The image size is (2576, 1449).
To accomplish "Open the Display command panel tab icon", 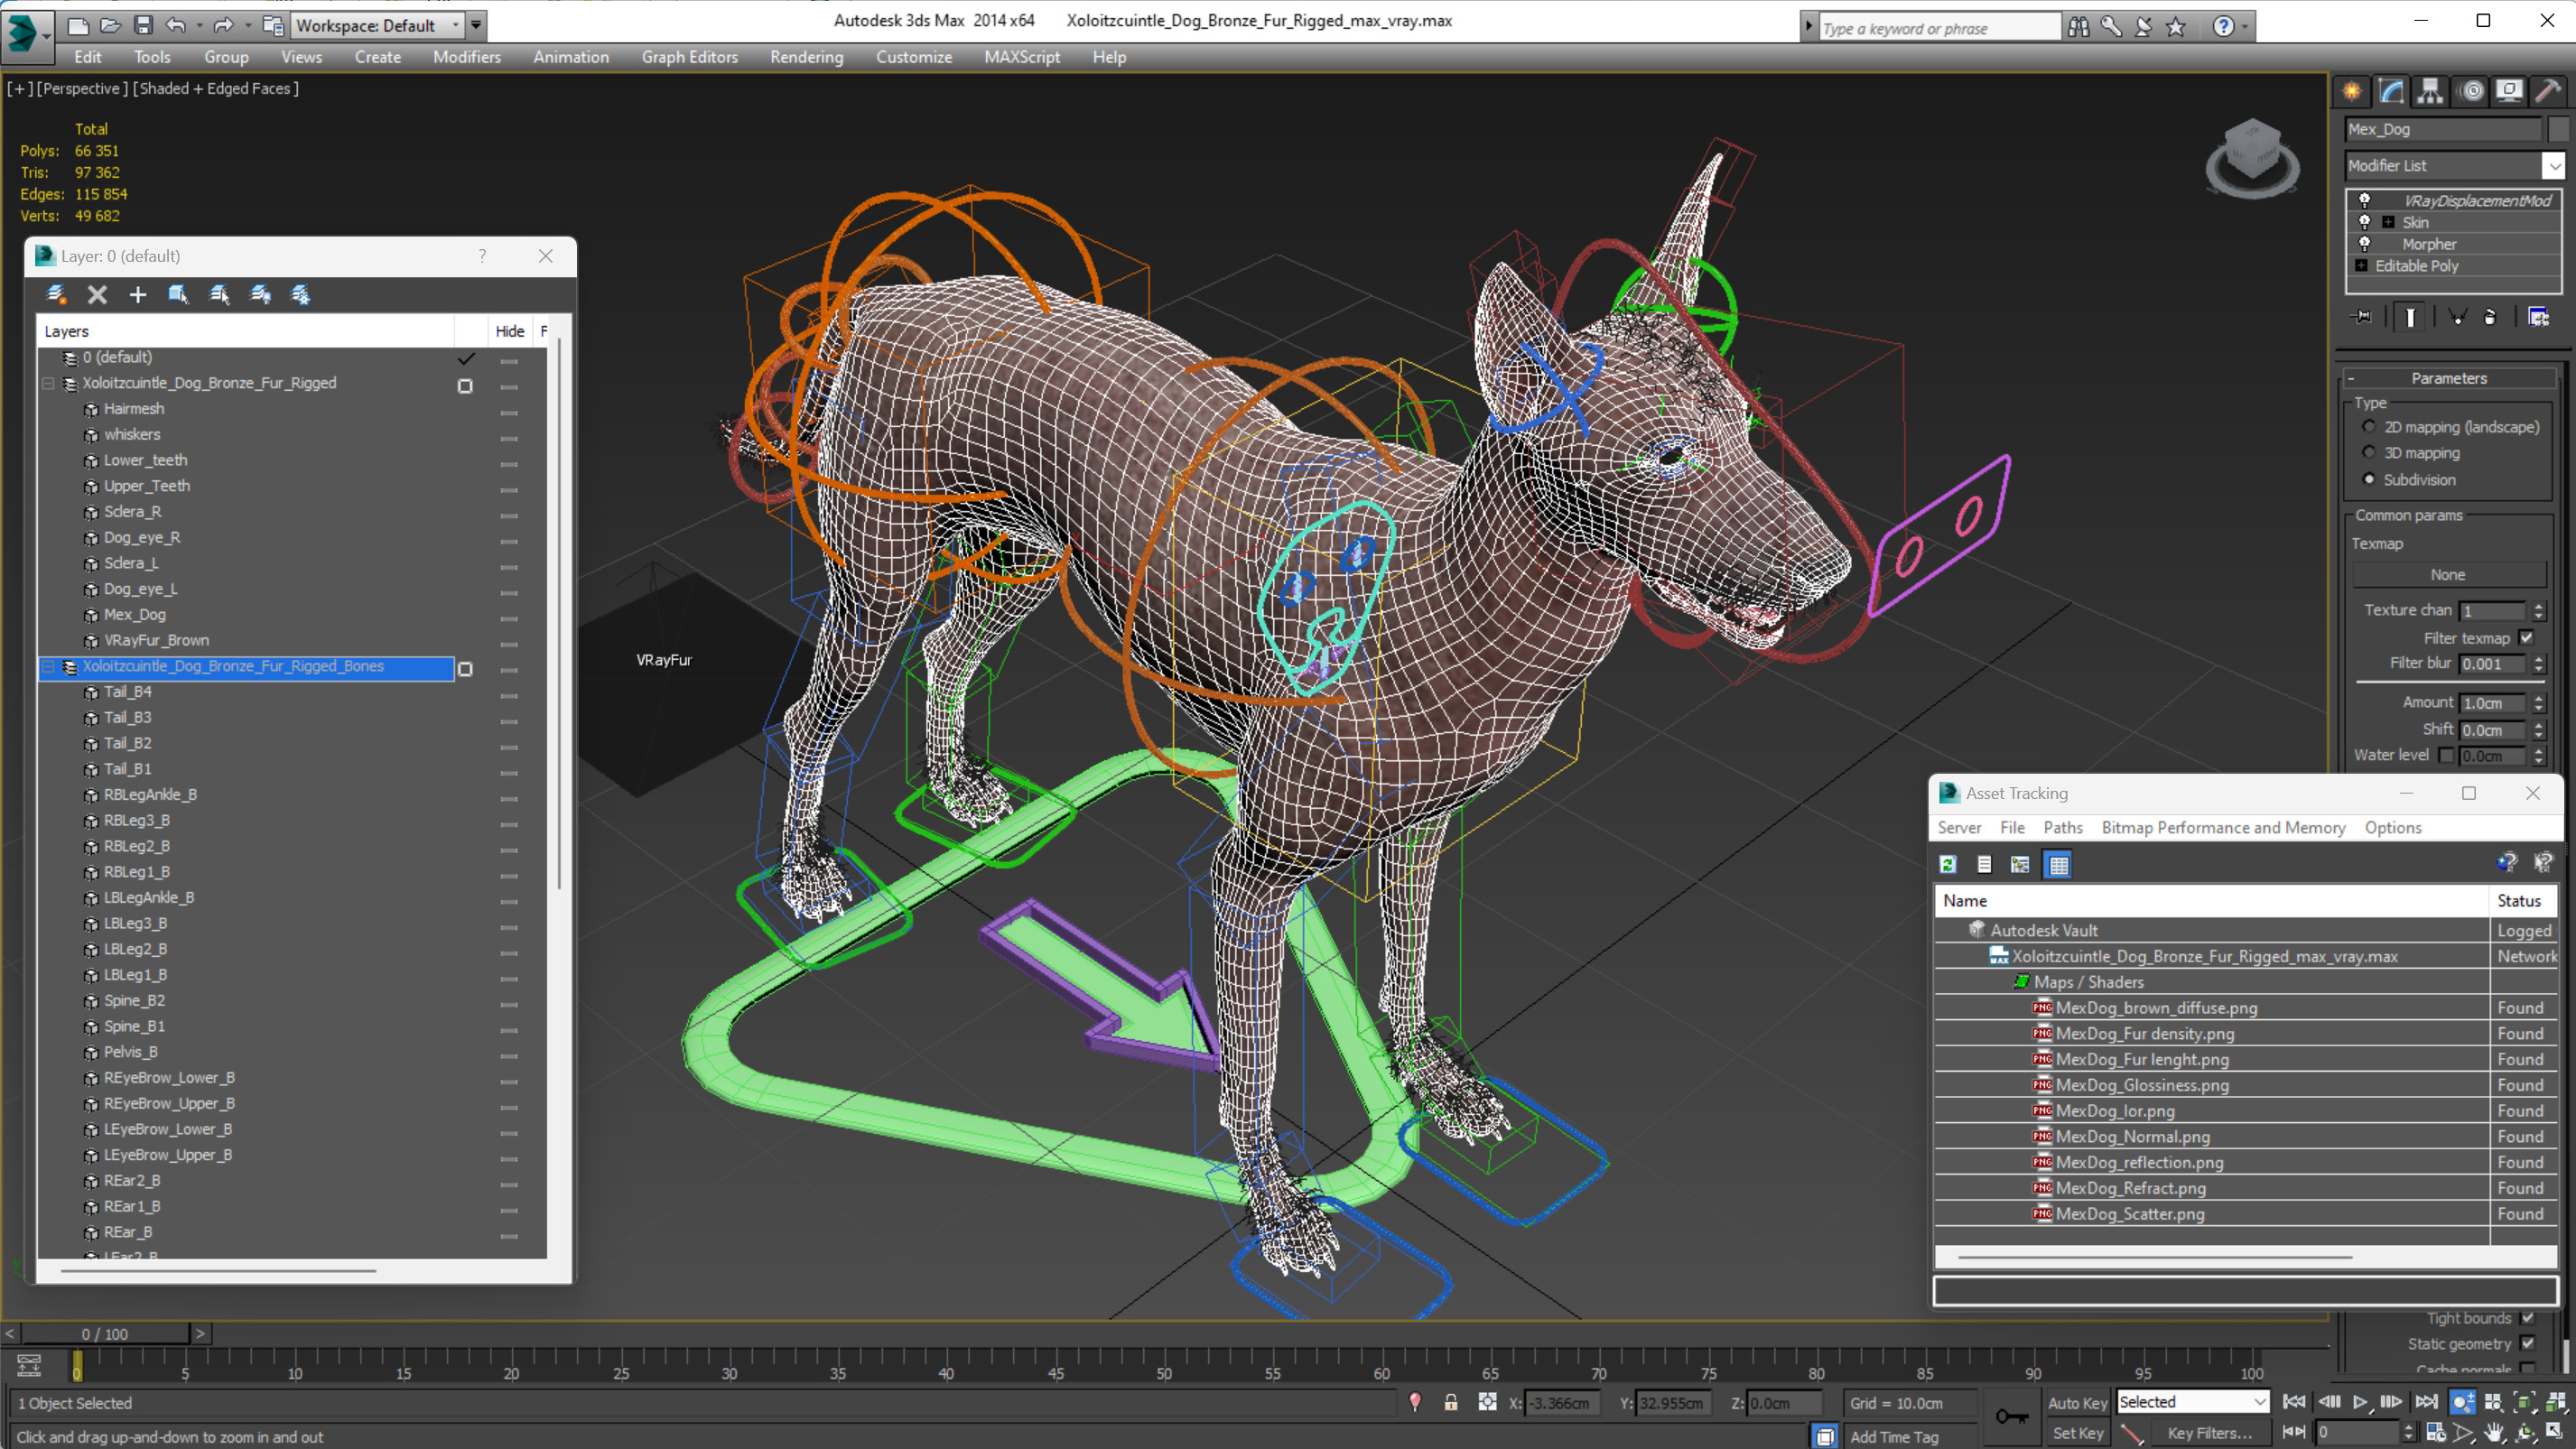I will coord(2509,91).
